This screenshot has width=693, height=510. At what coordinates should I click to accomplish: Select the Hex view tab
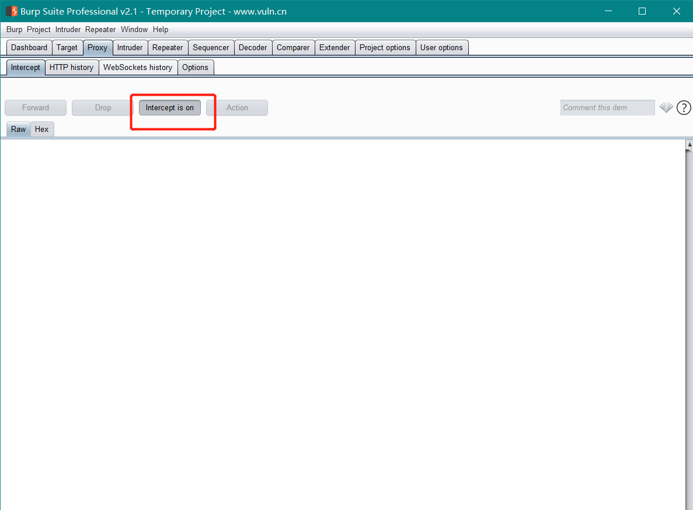coord(42,130)
